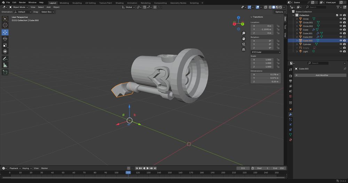348x183 pixels.
Task: Select the Scale tool in the toolbar
Action: 5,45
